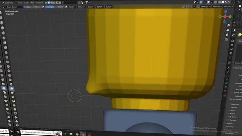Switch to rendered viewport shading

pyautogui.click(x=229, y=2)
